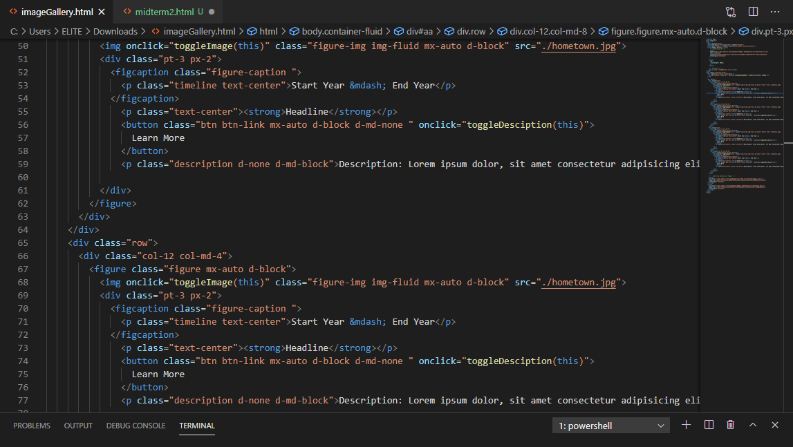Open the div.col-12.col-md-8 breadcrumb
The image size is (793, 447).
tap(548, 31)
